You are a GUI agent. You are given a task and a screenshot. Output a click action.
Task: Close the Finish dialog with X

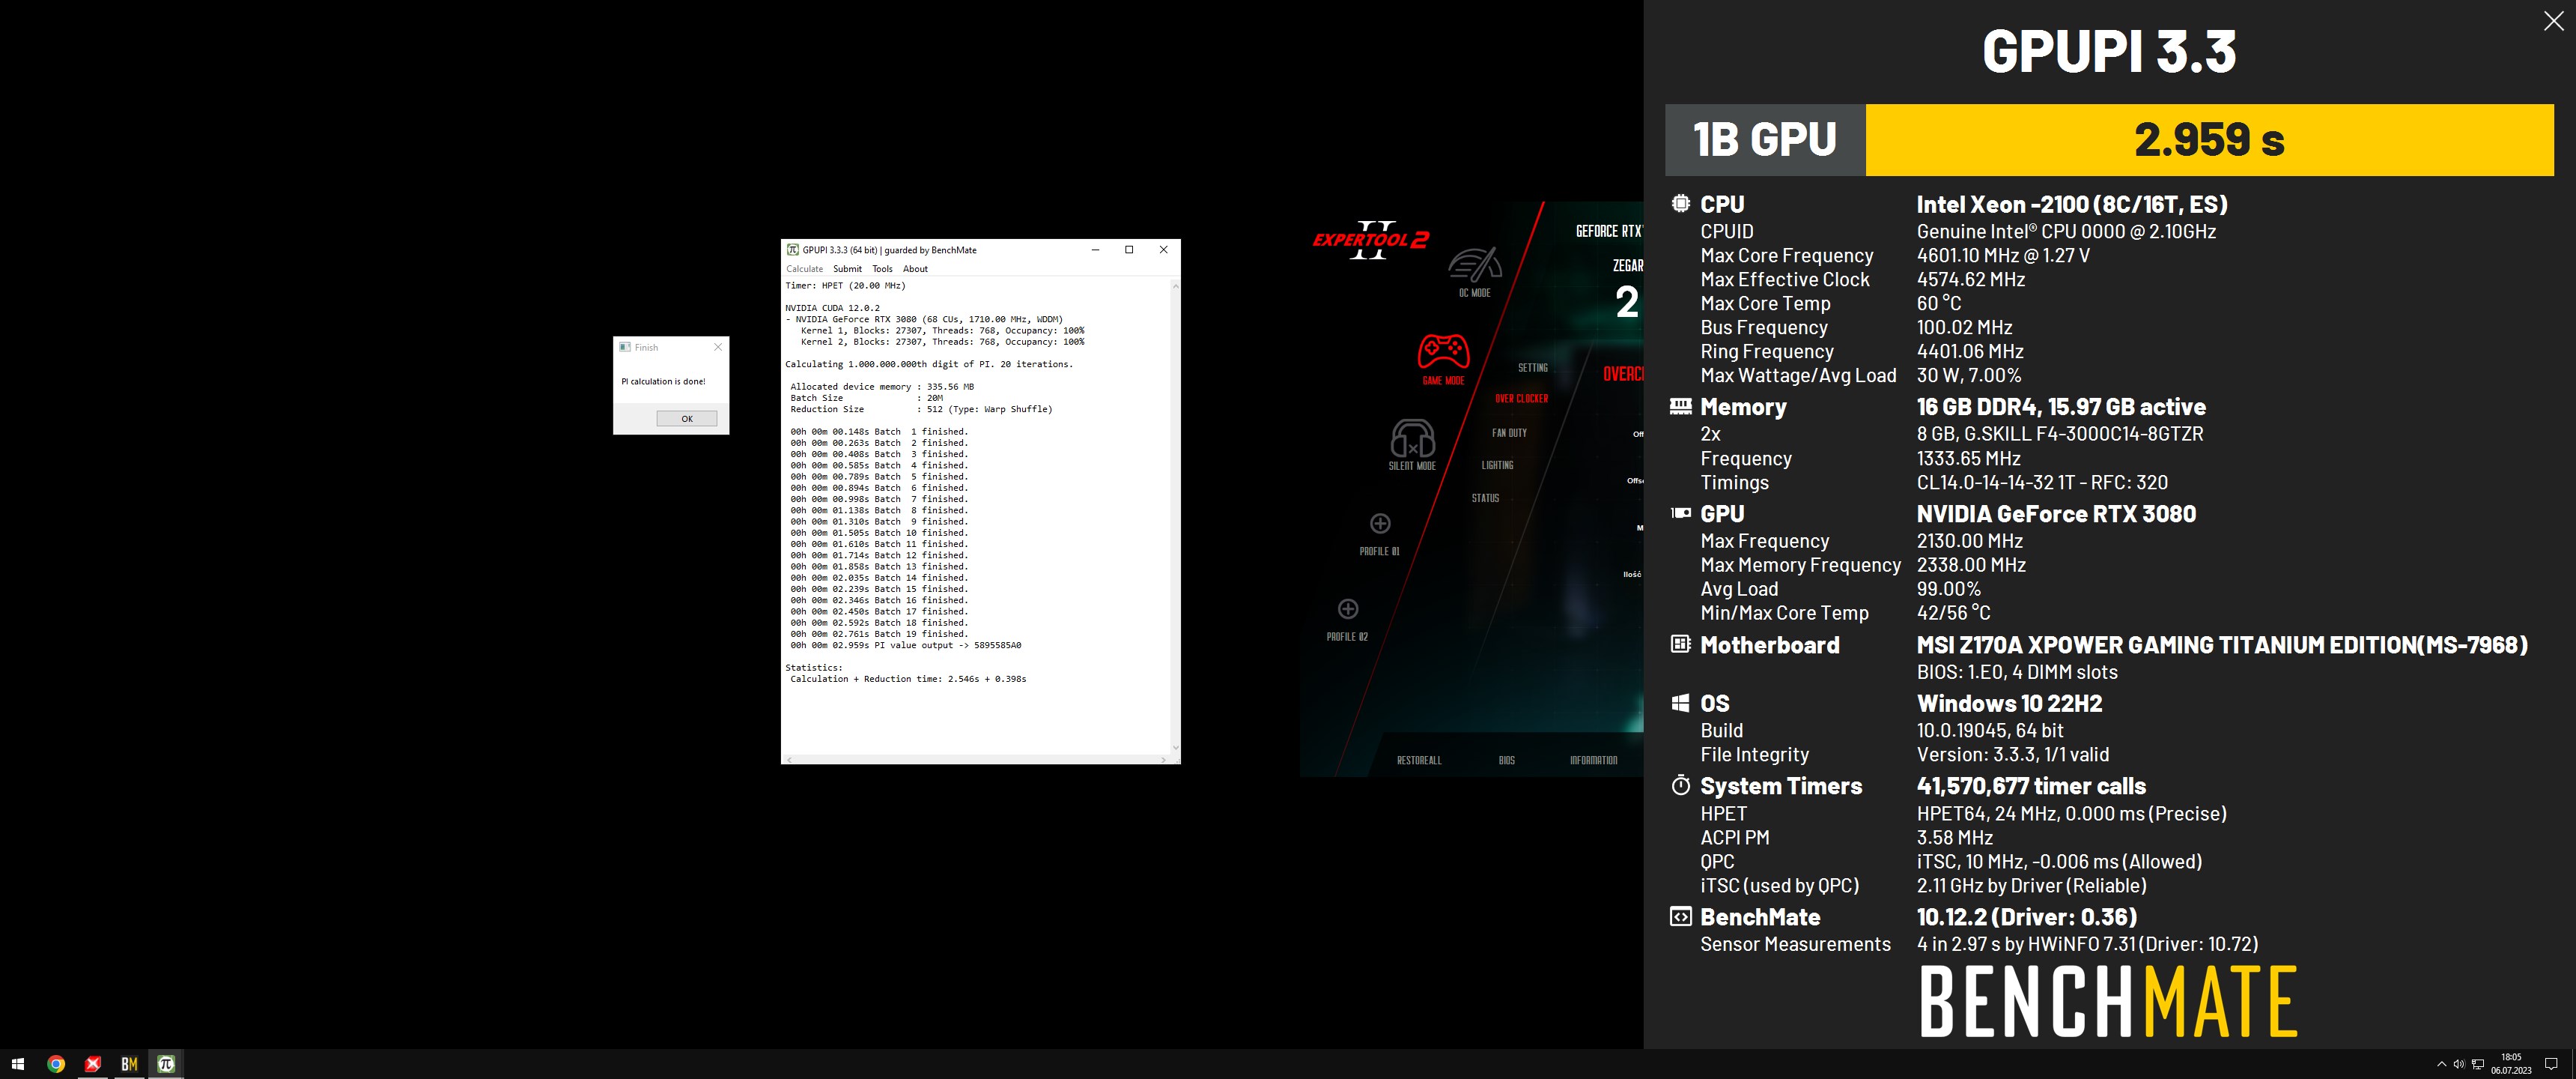(717, 348)
